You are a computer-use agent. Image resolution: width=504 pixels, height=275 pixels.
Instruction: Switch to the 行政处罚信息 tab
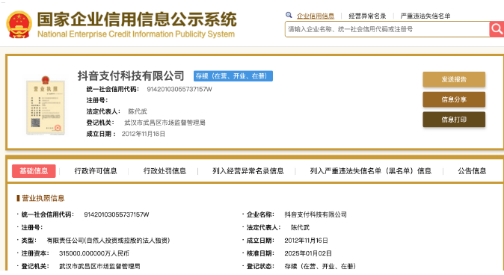pyautogui.click(x=165, y=171)
